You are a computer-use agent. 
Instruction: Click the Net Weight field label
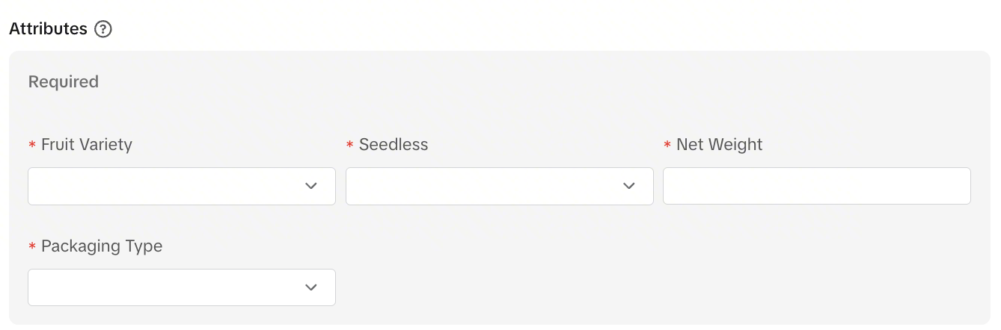pos(719,145)
